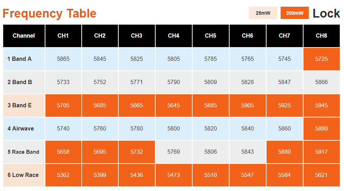Choose frequency 5790 in Band B
Screen dimensions: 344x191
174,82
